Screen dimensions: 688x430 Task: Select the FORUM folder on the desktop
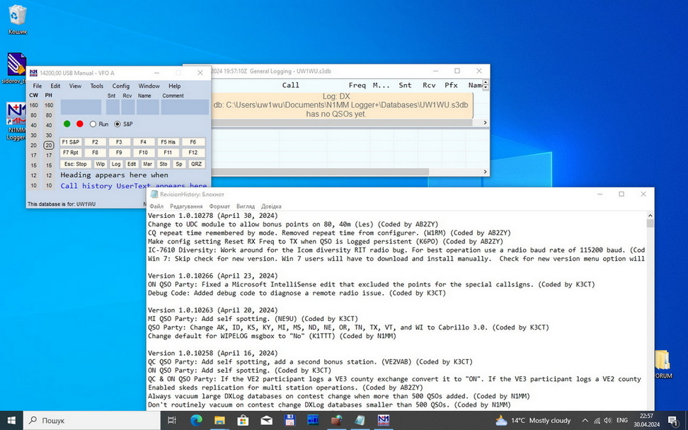click(663, 364)
